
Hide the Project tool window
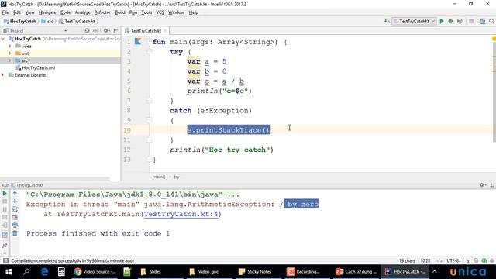(115, 31)
